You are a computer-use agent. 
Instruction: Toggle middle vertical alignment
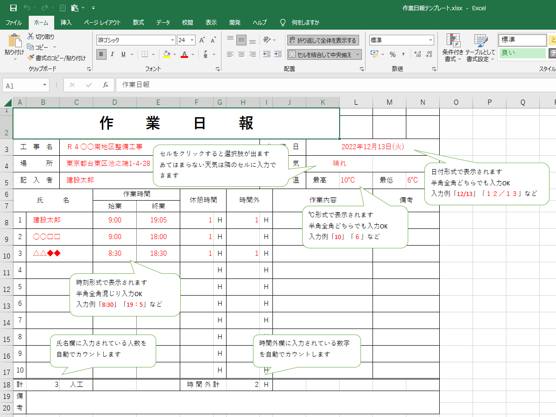click(x=241, y=40)
